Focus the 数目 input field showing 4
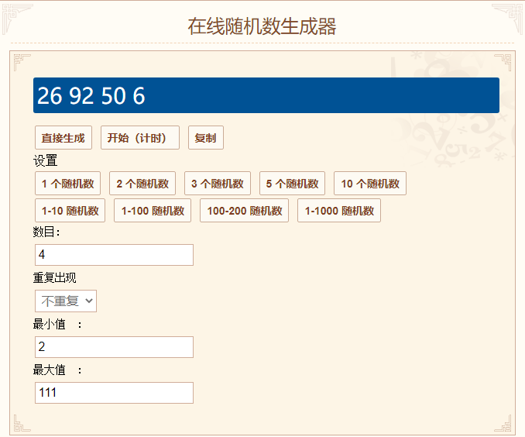This screenshot has width=525, height=437. 114,255
